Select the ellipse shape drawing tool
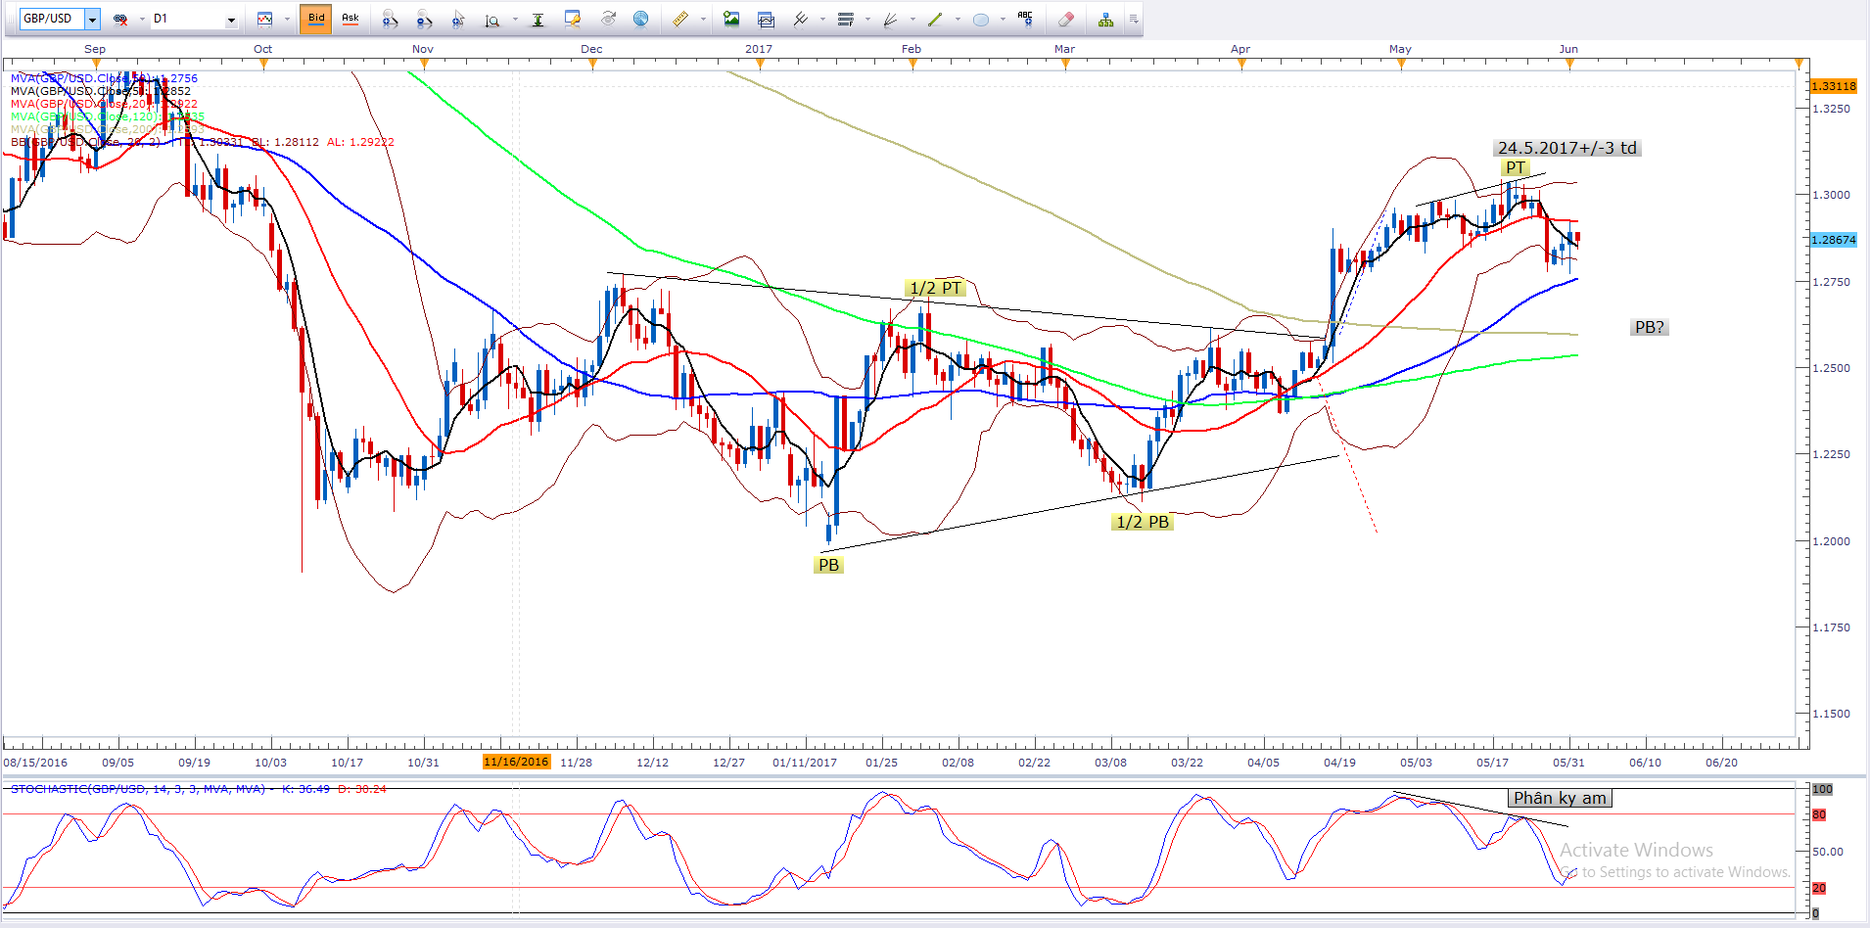This screenshot has width=1870, height=928. point(980,19)
